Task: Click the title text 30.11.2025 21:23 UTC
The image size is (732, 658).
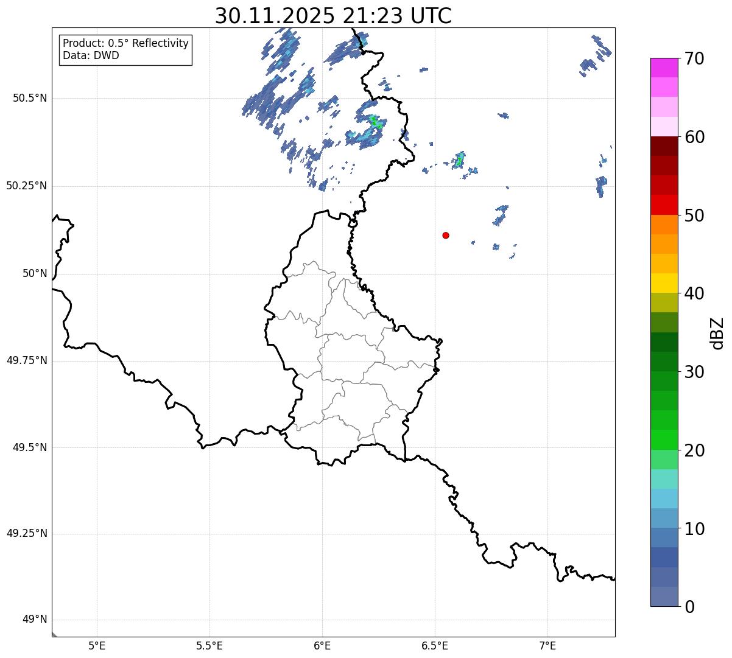Action: [x=333, y=16]
